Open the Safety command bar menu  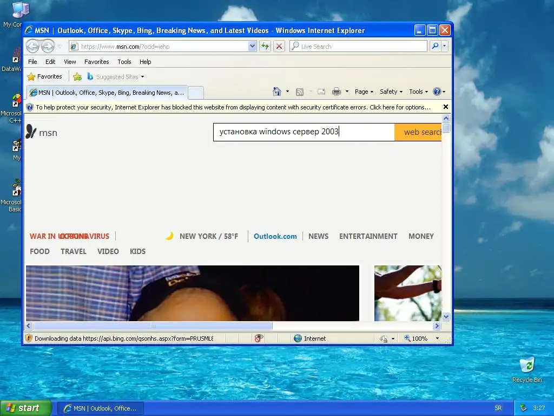coord(391,92)
